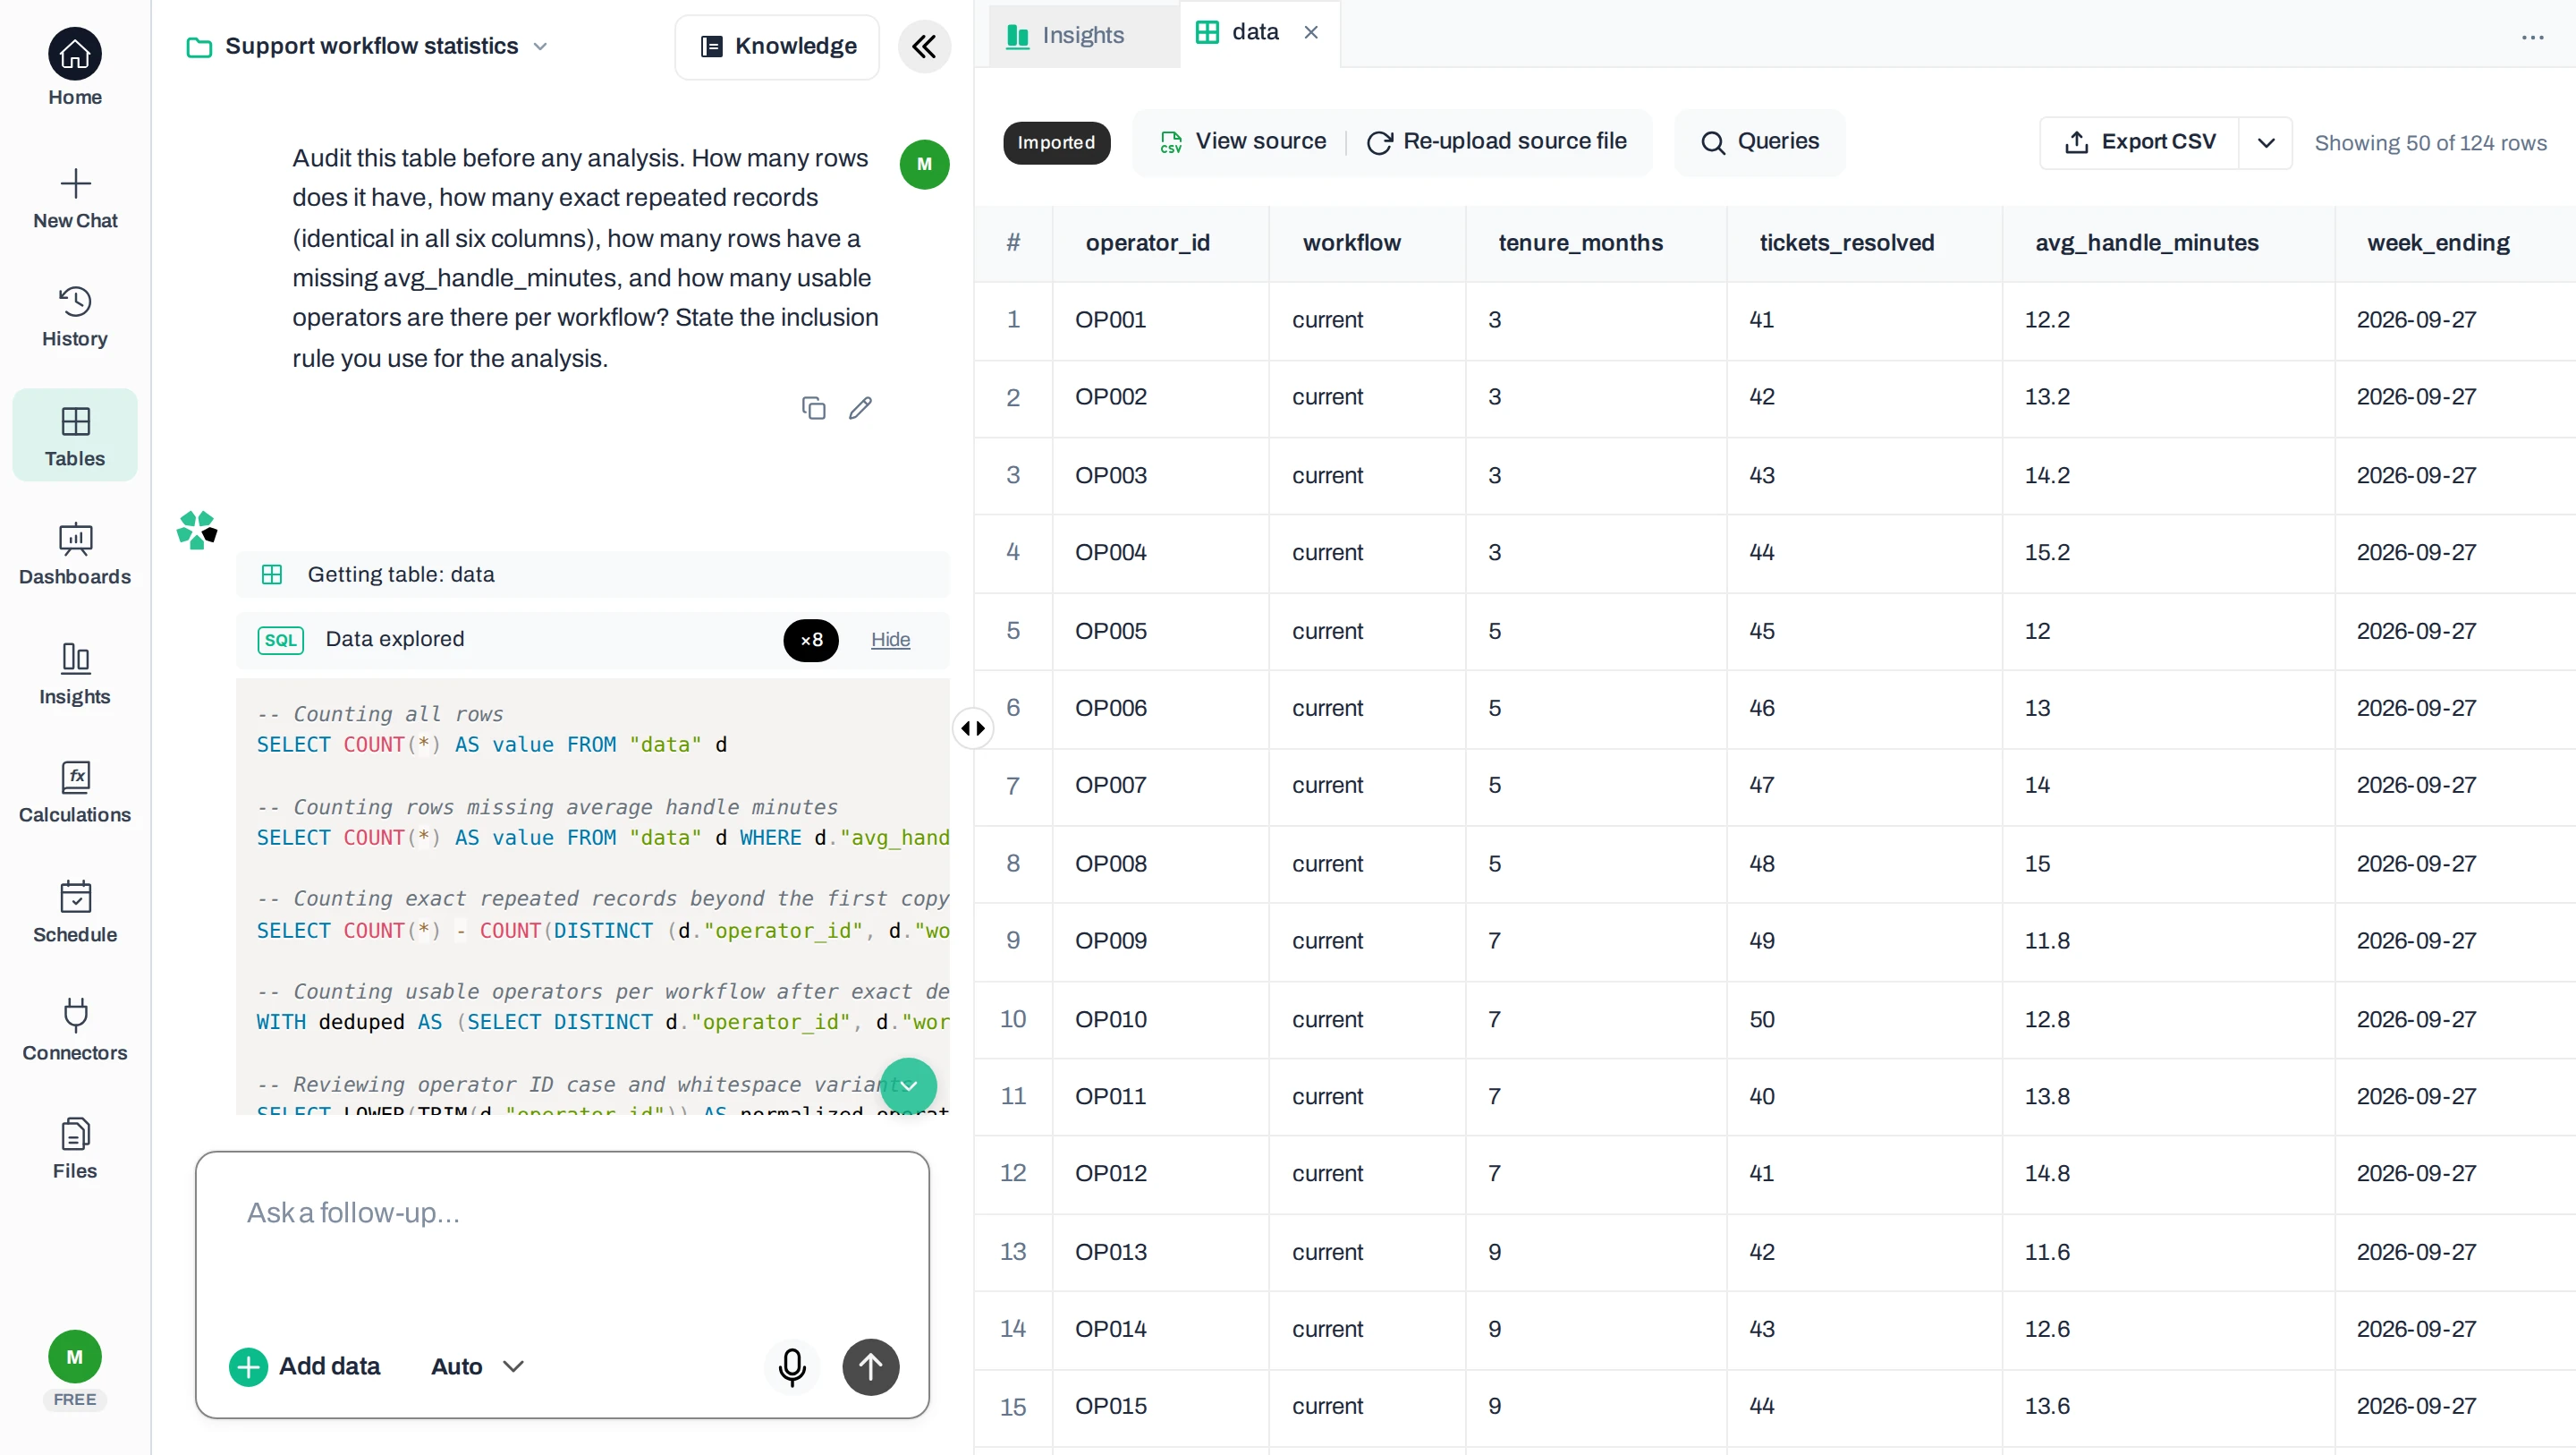
Task: Open the Connectors section
Action: (x=75, y=1030)
